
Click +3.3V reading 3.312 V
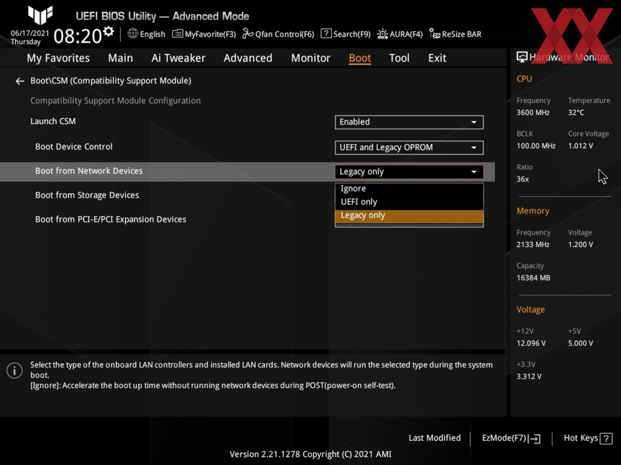(x=529, y=377)
